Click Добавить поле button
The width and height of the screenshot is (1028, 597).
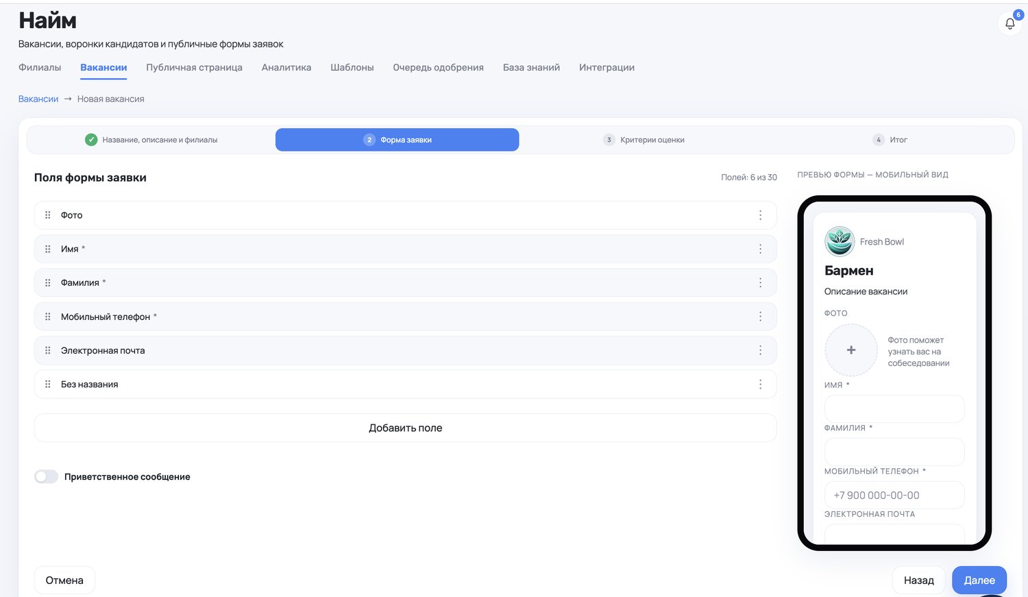405,428
